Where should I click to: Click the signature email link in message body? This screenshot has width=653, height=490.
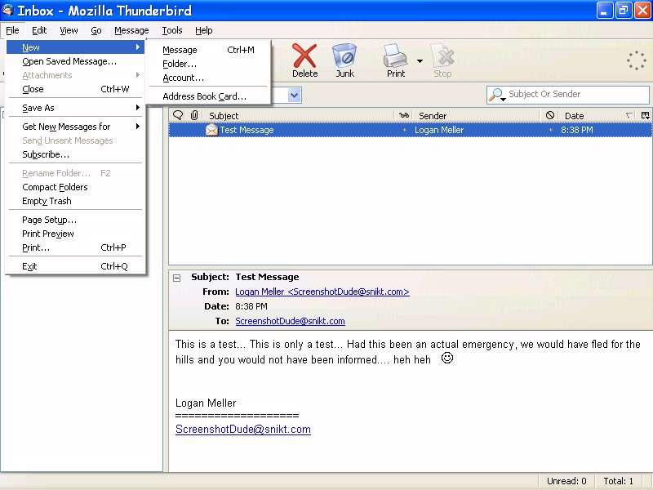[x=243, y=430]
